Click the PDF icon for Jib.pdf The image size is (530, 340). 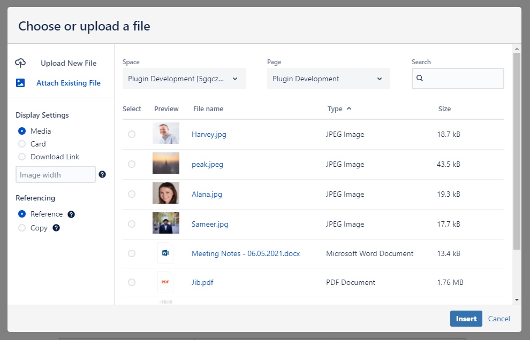point(165,282)
